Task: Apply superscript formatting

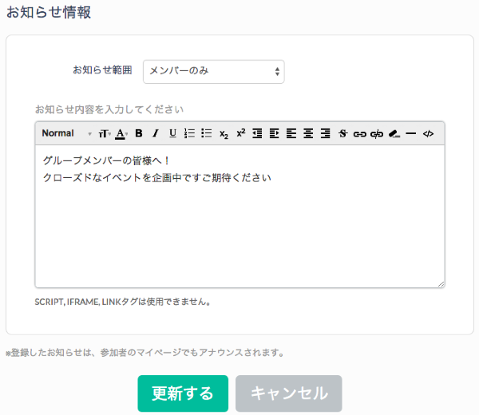Action: tap(240, 133)
